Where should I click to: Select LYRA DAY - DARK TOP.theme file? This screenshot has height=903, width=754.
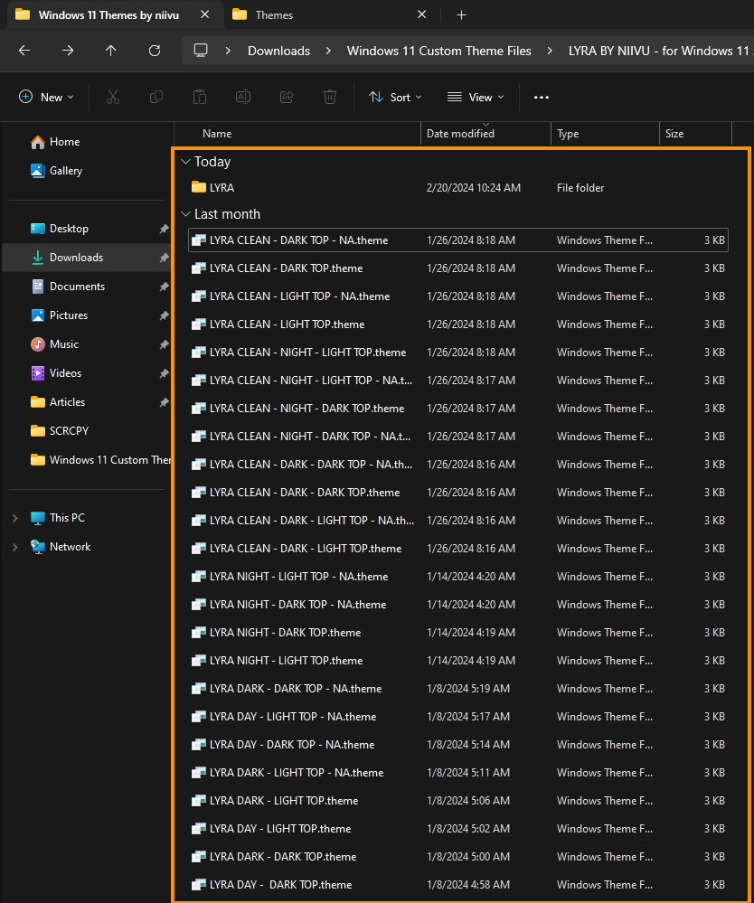coord(458,885)
